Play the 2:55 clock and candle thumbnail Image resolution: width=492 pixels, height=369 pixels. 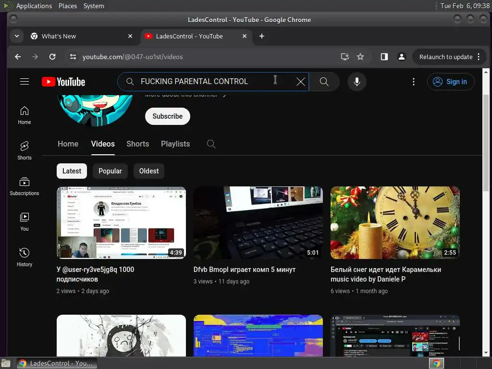(395, 223)
